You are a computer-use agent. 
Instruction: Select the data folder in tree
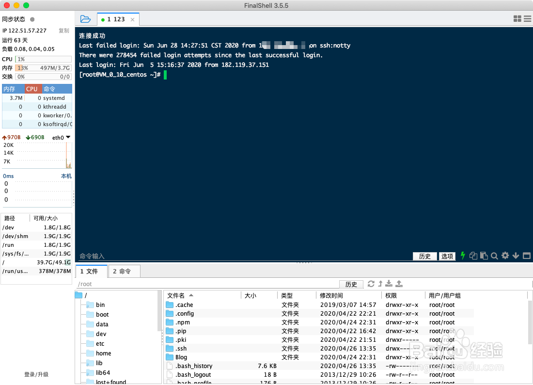[x=97, y=324]
